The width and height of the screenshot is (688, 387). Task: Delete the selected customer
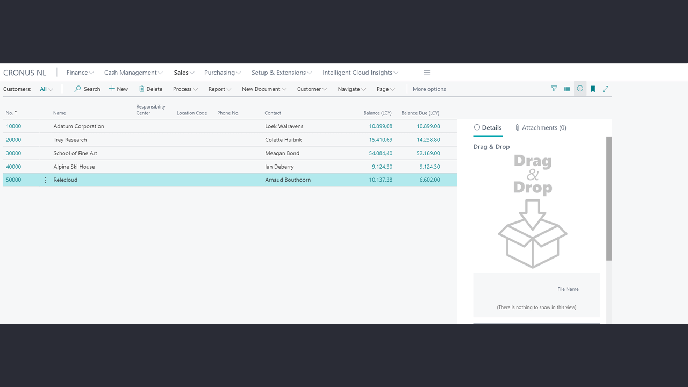point(150,89)
